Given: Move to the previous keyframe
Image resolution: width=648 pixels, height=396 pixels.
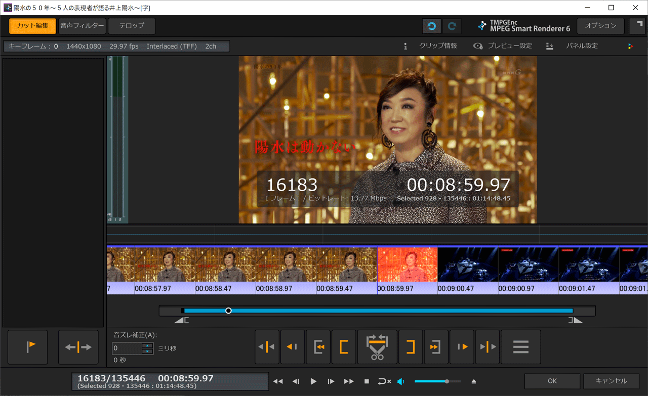Looking at the screenshot, I should point(293,347).
